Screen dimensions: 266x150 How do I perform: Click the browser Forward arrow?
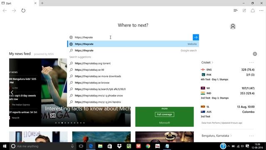[14, 10]
